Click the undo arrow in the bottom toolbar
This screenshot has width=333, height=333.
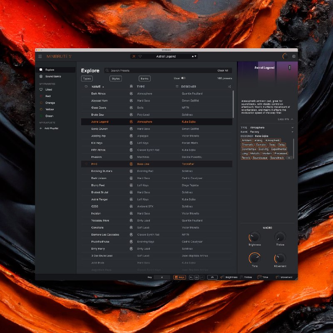(x=191, y=277)
